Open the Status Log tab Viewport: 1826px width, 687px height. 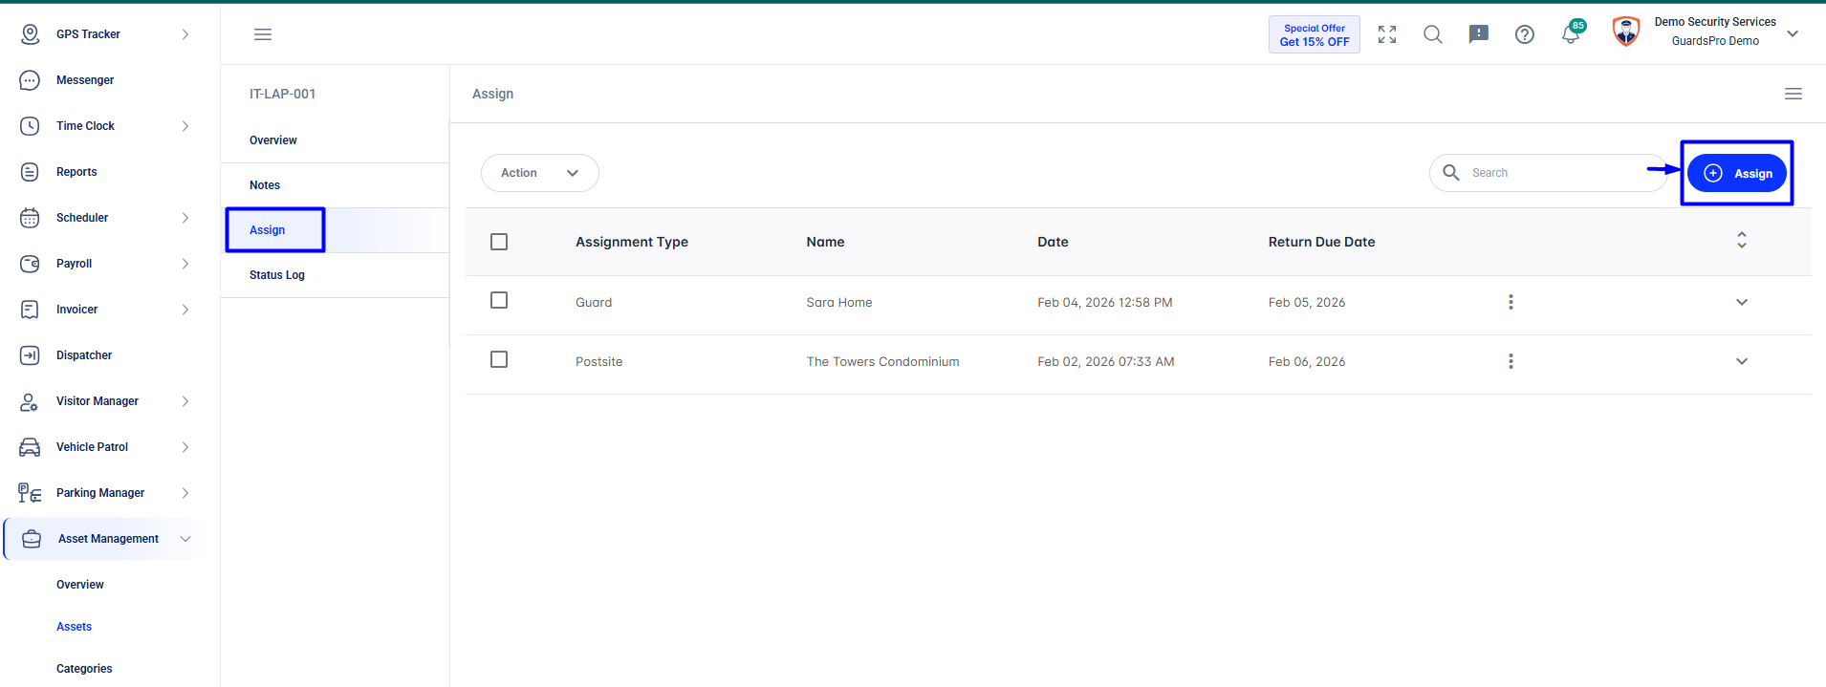335,275
